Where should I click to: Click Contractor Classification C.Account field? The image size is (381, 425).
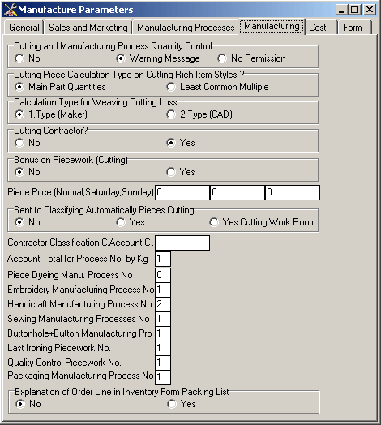(182, 243)
